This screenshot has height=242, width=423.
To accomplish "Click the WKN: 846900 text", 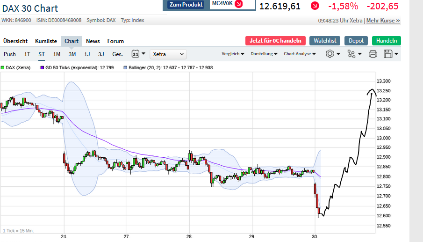I will (x=16, y=20).
